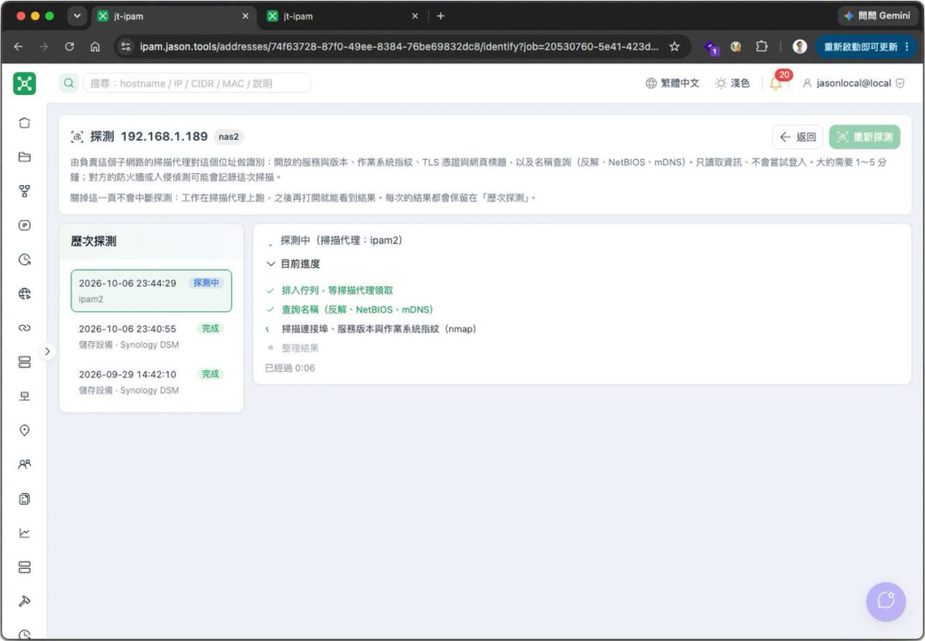The height and width of the screenshot is (641, 925).
Task: Select scan 2026-09-29 14:42:10 entry
Action: (151, 382)
